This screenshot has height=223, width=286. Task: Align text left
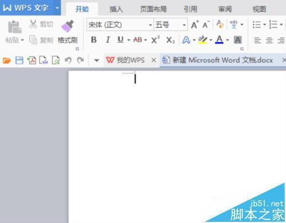[x=257, y=41]
